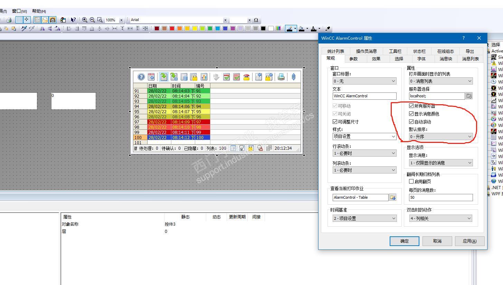Click the help icon in the alarm control toolbar
The height and width of the screenshot is (285, 503).
141,77
